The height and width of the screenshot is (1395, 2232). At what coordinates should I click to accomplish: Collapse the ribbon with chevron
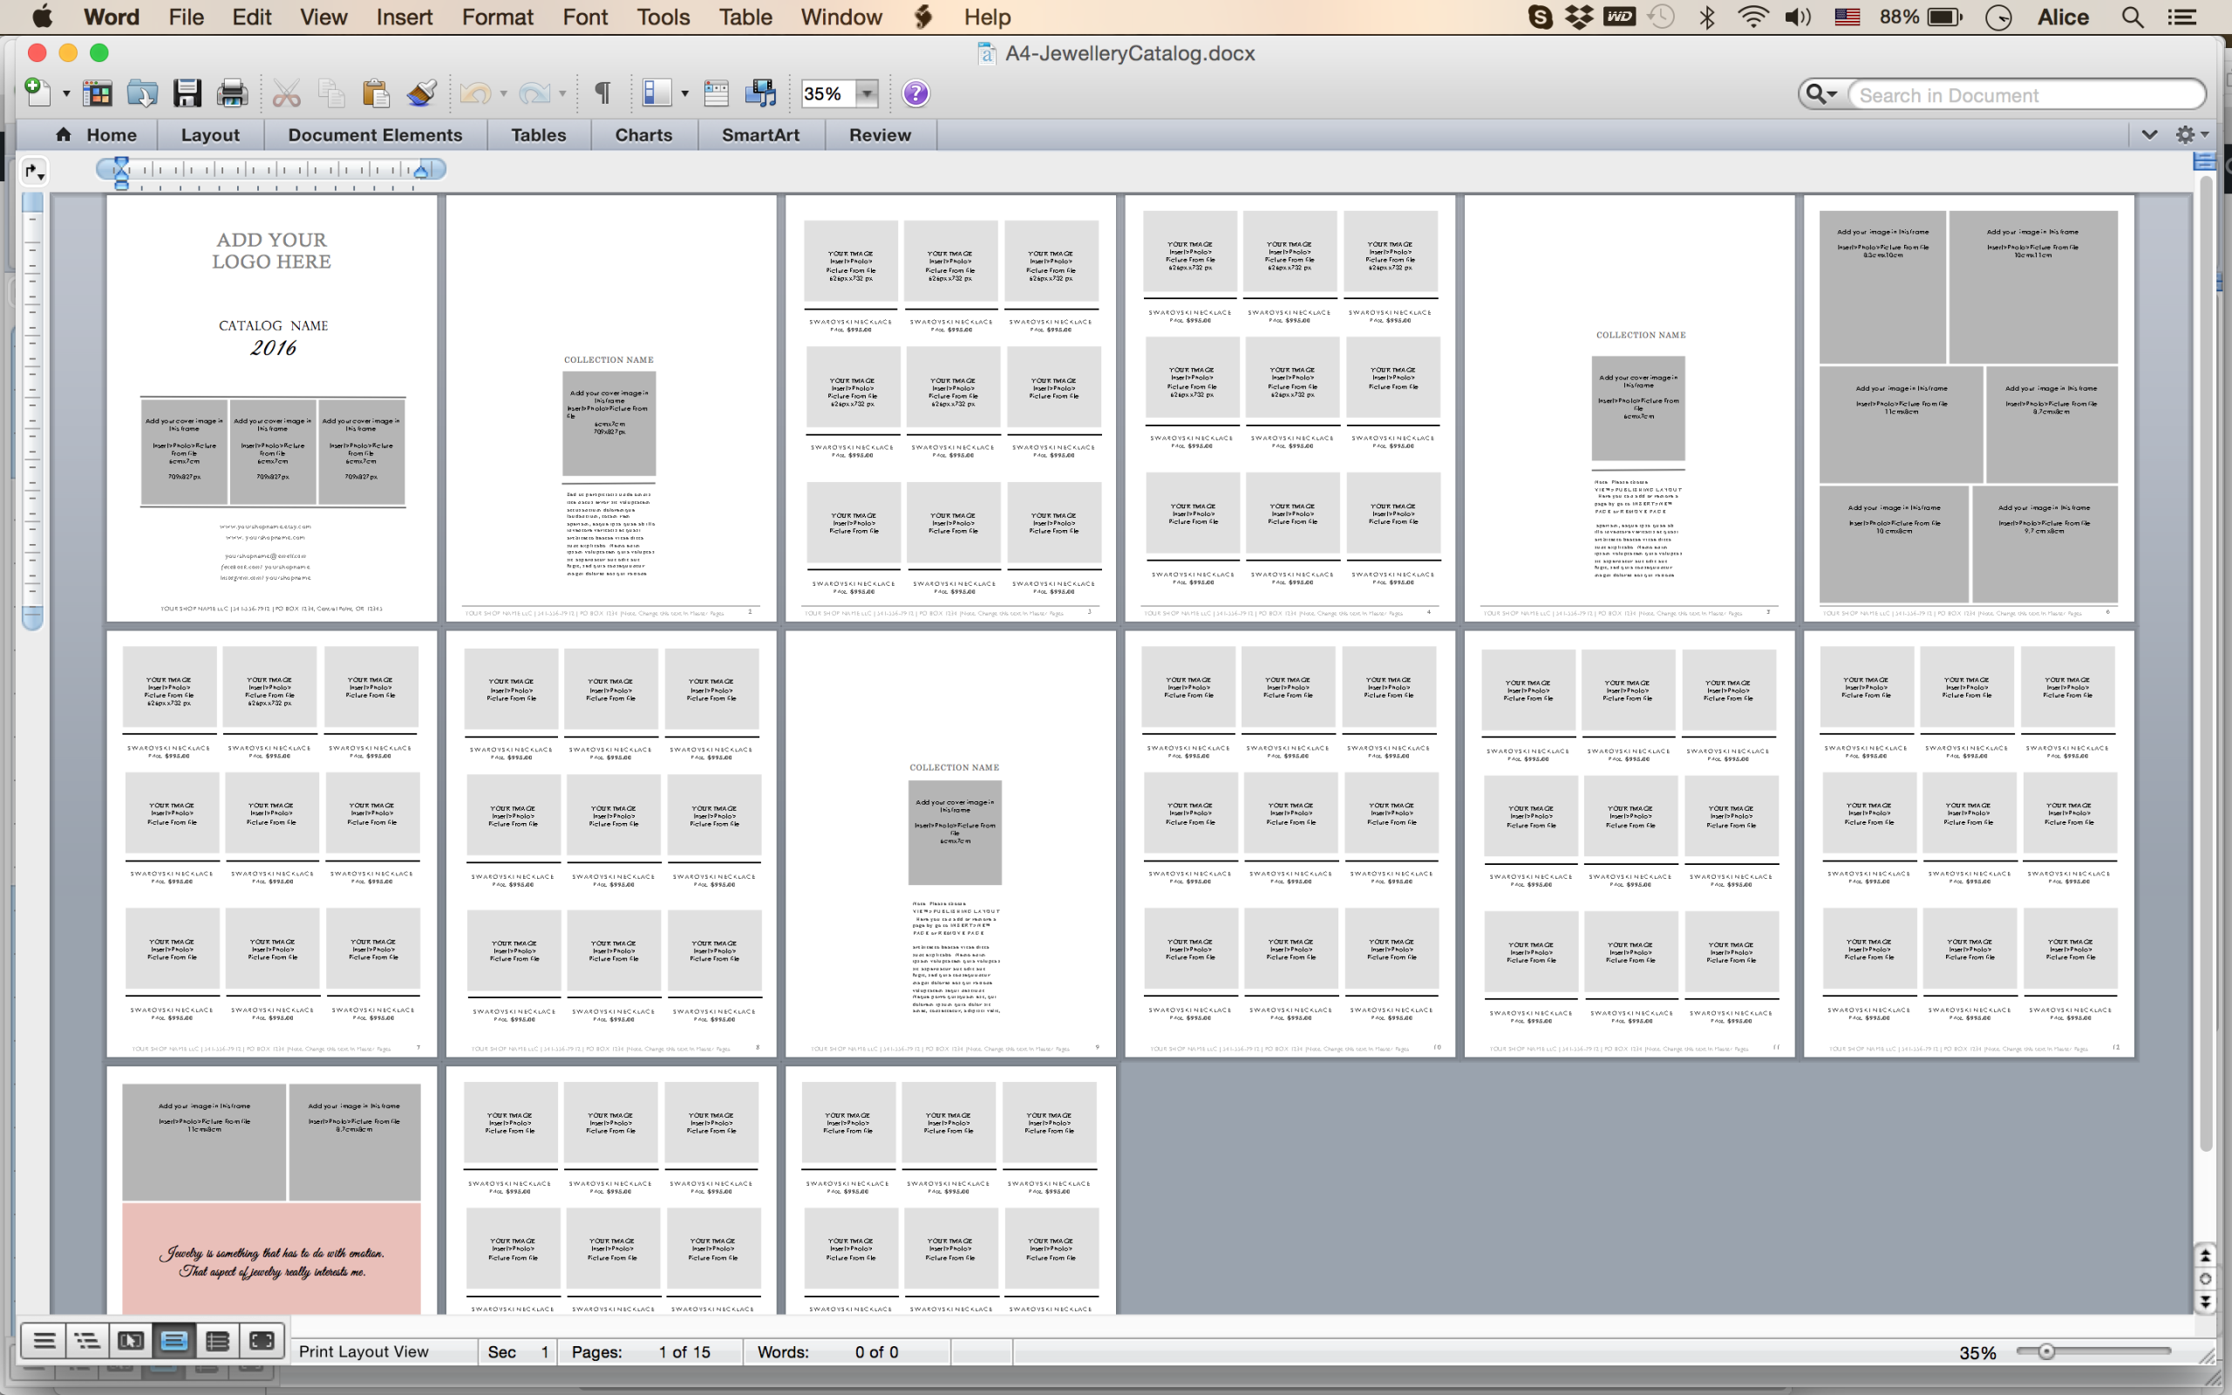(2150, 134)
